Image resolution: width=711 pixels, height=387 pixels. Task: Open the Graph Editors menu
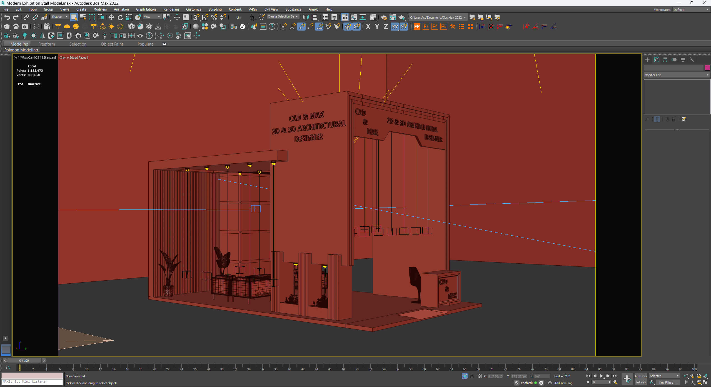[146, 9]
